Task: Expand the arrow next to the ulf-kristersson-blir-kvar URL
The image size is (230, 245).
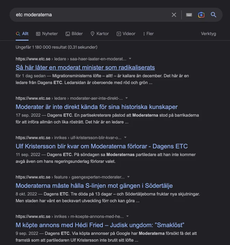Action: (125, 138)
